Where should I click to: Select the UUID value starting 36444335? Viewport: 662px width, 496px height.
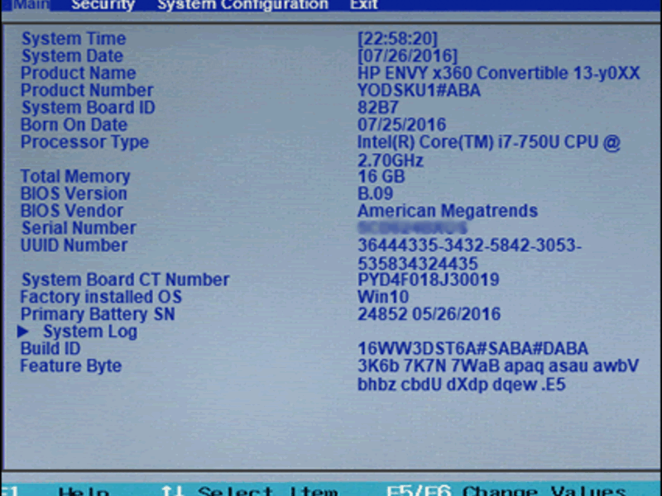pos(469,246)
